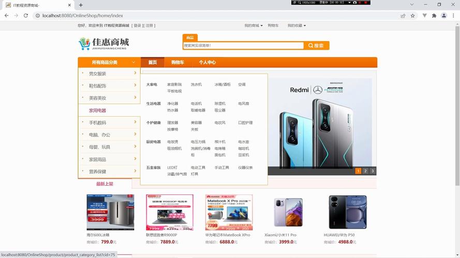Bookmark this page with the star icon
Screen dimensions: 460x258
point(413,15)
